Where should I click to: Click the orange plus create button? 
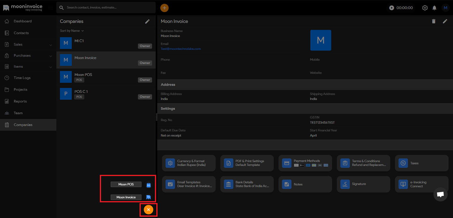click(x=164, y=8)
